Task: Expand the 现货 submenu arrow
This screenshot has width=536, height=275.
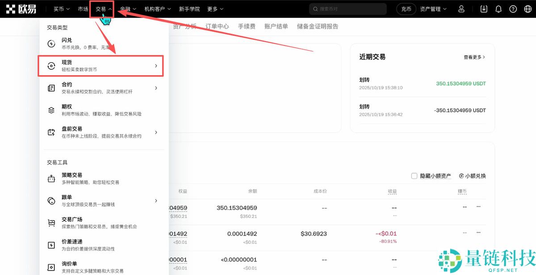Action: tap(156, 65)
